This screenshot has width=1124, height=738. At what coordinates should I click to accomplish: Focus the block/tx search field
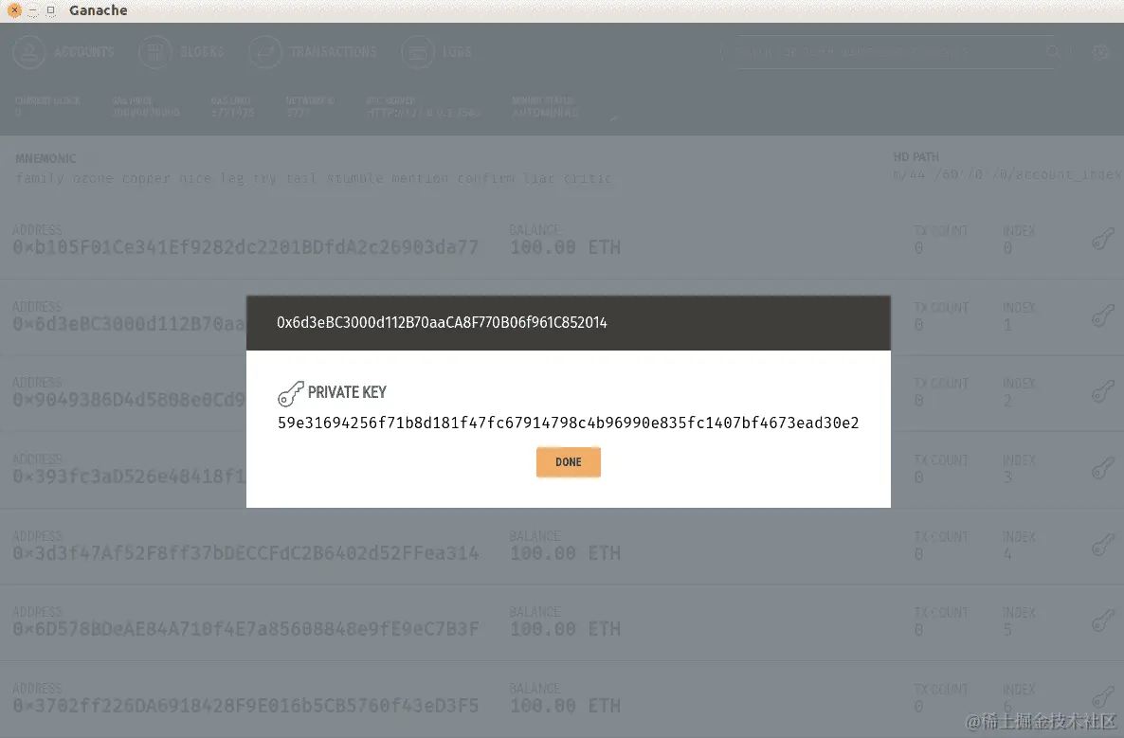point(887,52)
